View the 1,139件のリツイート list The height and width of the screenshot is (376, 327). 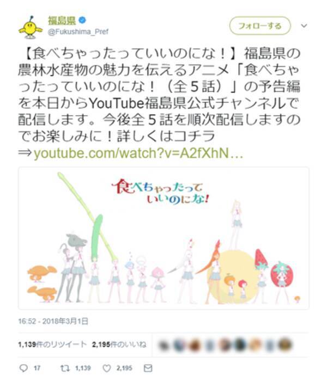tap(52, 344)
